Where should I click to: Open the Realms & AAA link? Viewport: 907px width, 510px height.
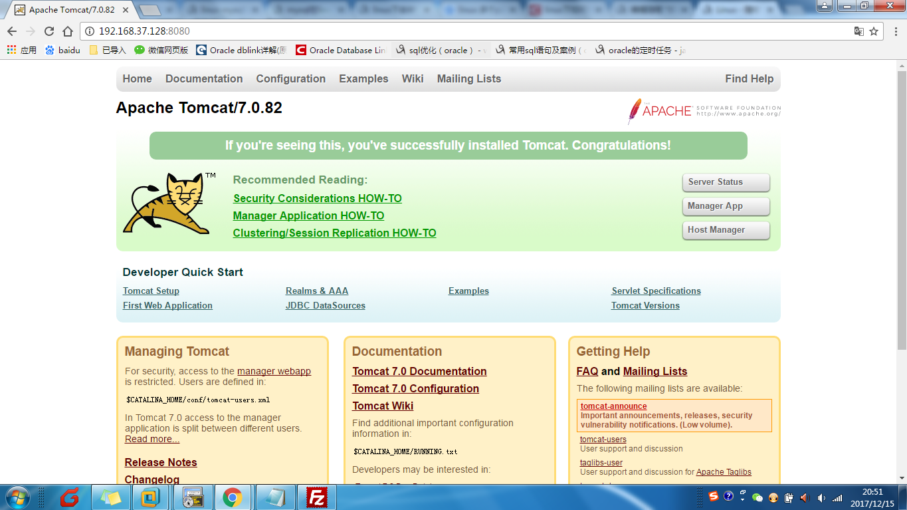coord(317,291)
